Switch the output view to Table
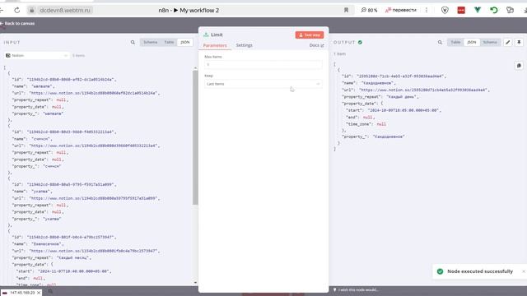The width and height of the screenshot is (527, 296). [455, 42]
